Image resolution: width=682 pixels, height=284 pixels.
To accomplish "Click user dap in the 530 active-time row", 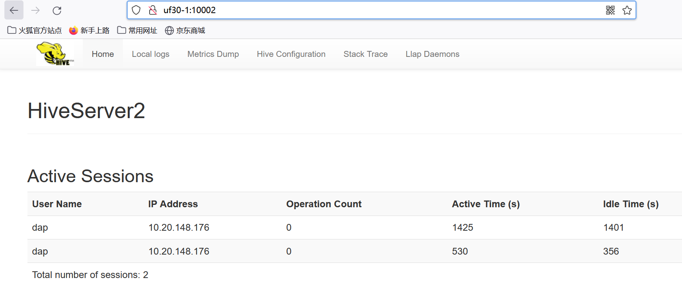I will (x=40, y=251).
